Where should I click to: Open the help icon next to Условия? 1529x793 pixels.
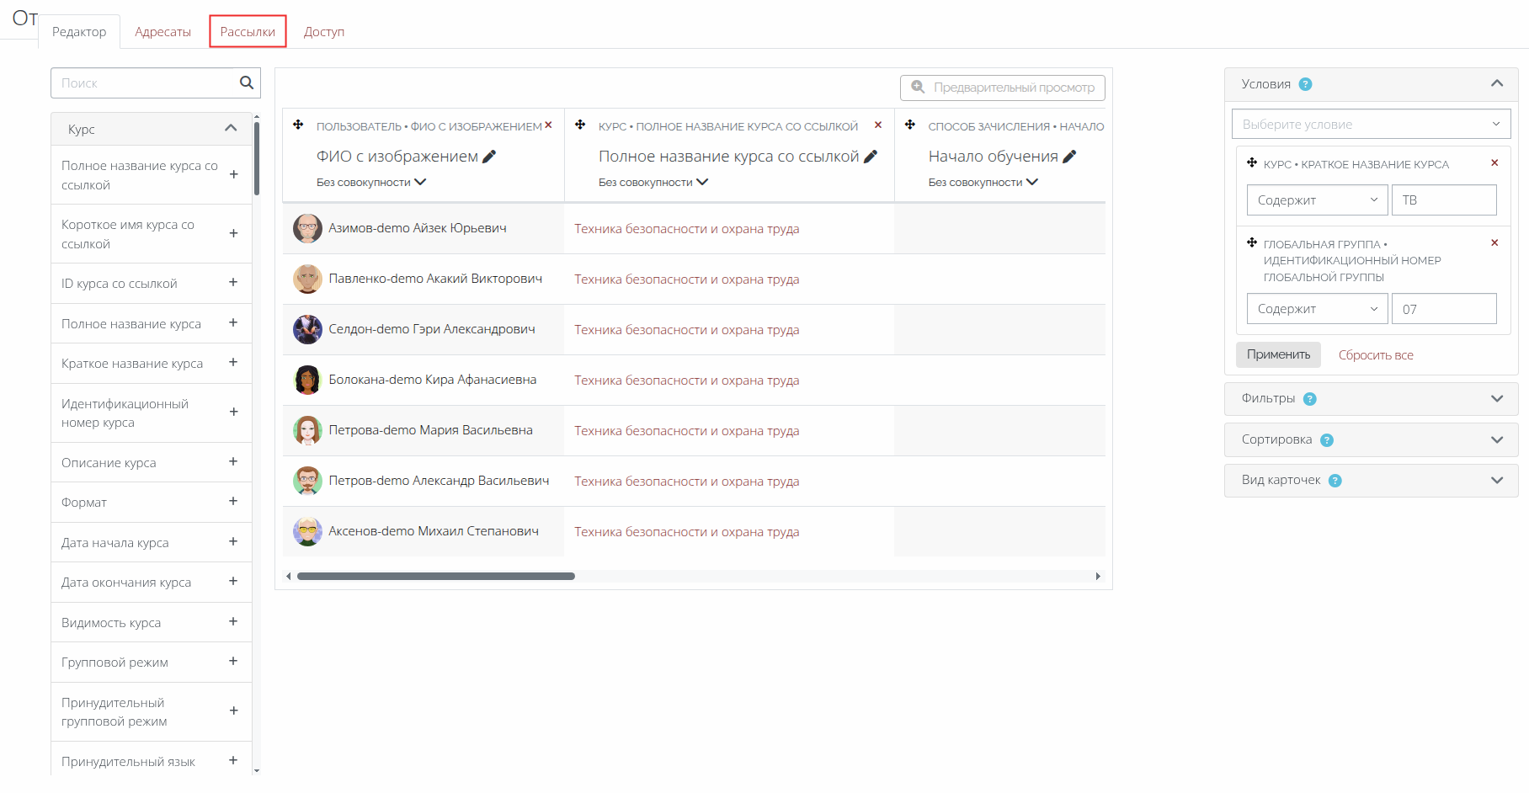[x=1305, y=84]
